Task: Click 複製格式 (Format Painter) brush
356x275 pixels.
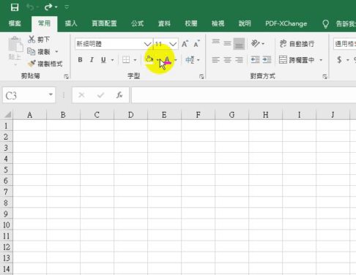Action: pyautogui.click(x=45, y=64)
